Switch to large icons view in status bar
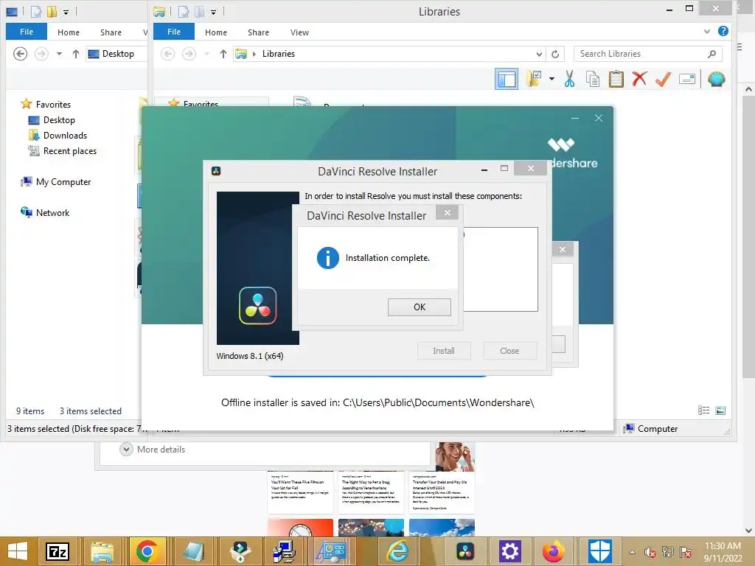 tap(720, 410)
